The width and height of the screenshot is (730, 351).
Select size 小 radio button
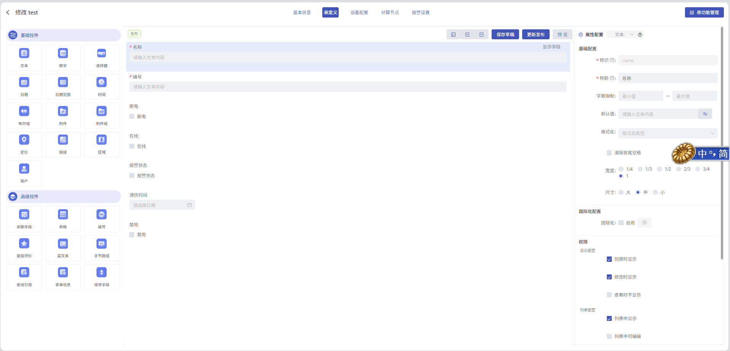[655, 192]
